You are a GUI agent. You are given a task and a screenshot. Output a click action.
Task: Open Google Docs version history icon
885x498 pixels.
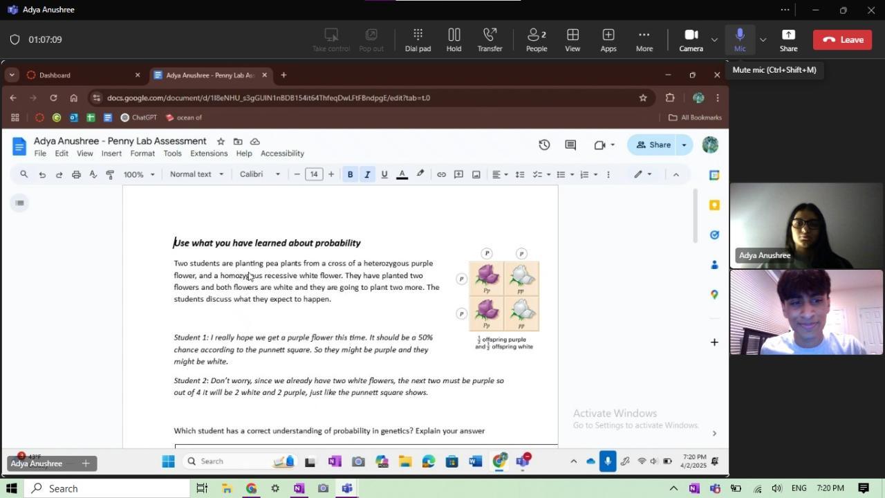[544, 145]
